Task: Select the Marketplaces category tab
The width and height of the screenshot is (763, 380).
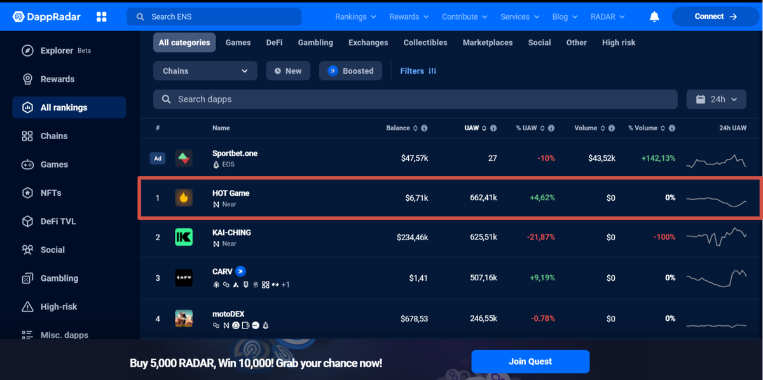Action: [488, 43]
